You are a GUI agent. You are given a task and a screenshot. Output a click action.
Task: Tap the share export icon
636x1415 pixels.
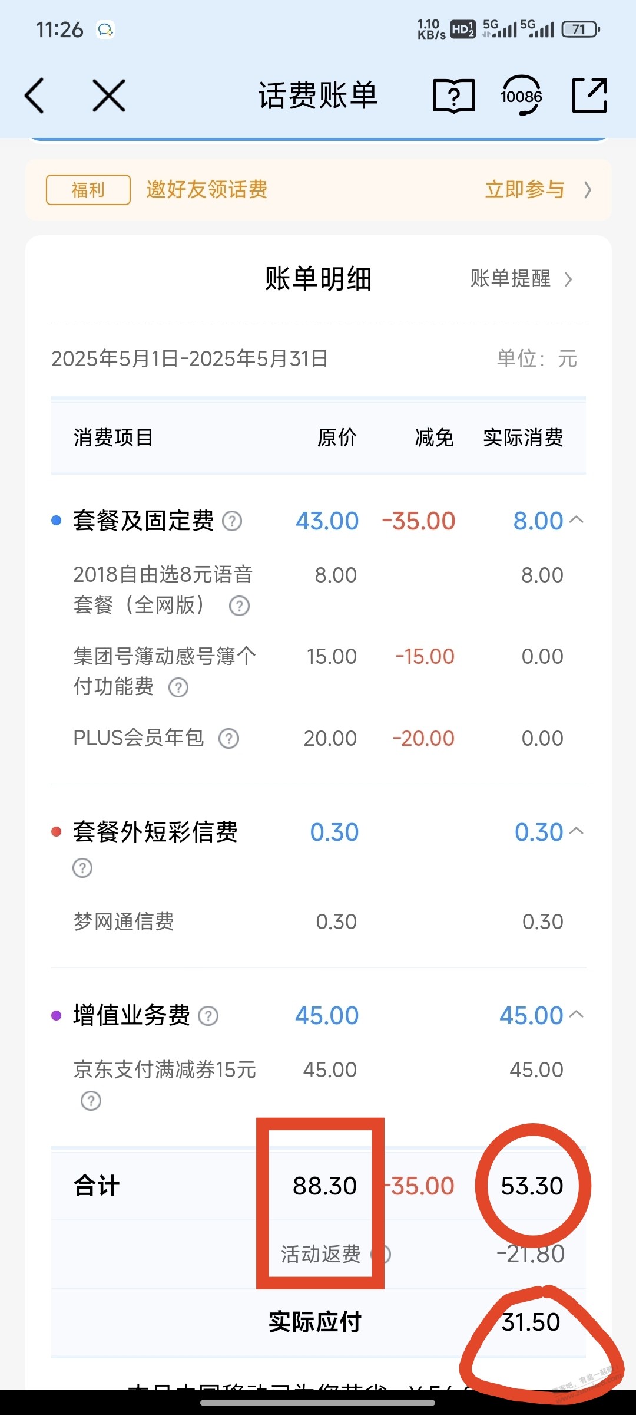tap(589, 96)
